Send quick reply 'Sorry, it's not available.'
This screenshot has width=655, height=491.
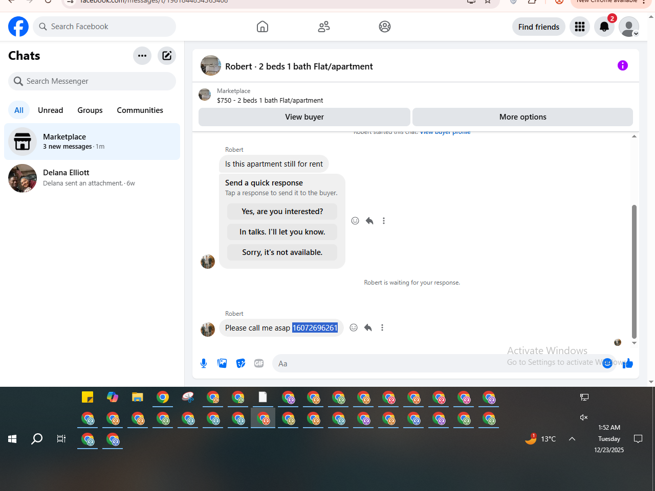click(x=282, y=252)
